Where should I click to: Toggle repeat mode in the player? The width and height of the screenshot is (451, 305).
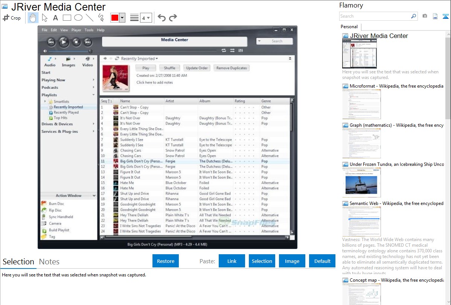(x=224, y=51)
